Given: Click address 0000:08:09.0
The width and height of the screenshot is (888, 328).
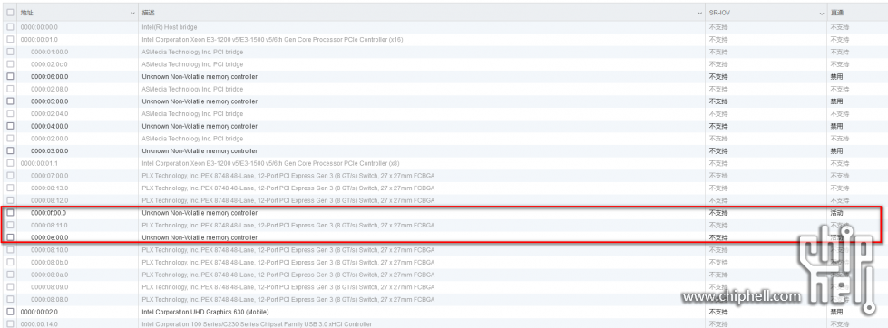Looking at the screenshot, I should point(49,286).
